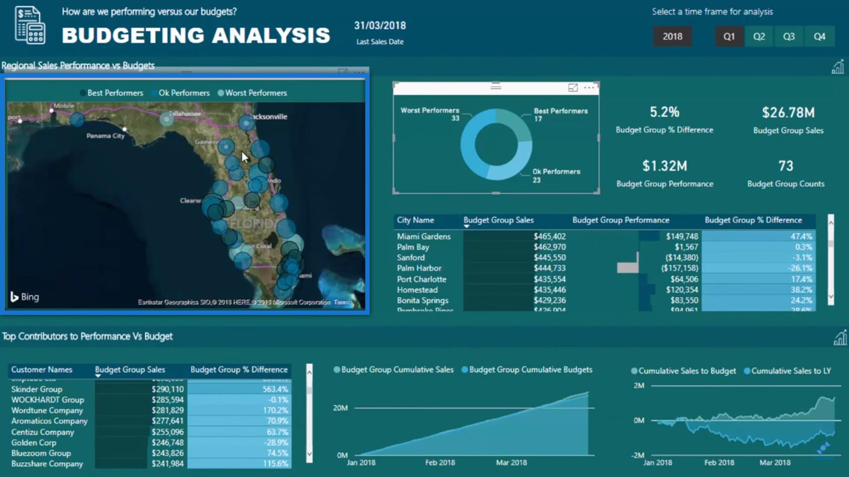849x477 pixels.
Task: Sort customer table by Budget Group Sales
Action: tap(130, 369)
